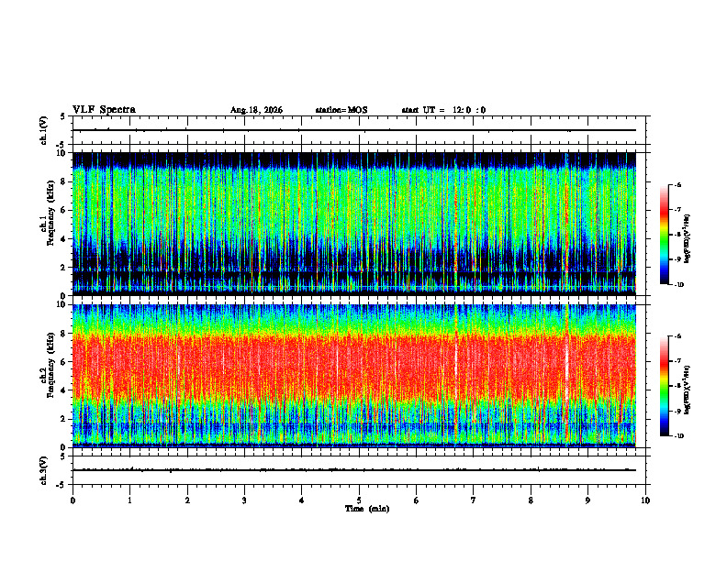Click the "2" kHz tick of ch.2 frequency axis
This screenshot has height=561, width=727.
click(63, 419)
